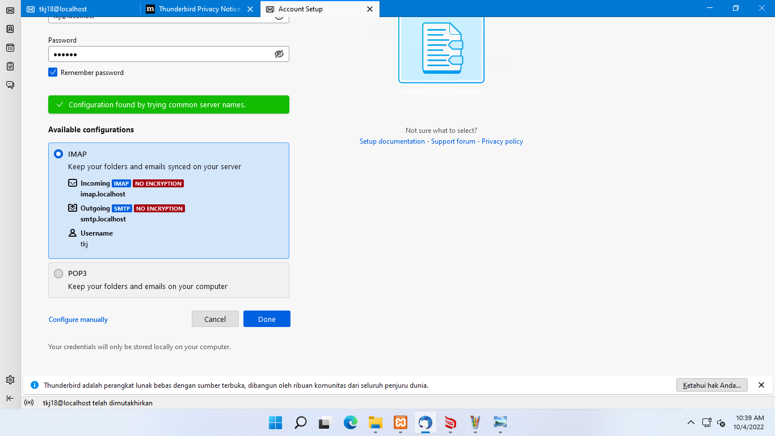This screenshot has width=775, height=436.
Task: Open the Tasks space from sidebar
Action: (x=10, y=66)
